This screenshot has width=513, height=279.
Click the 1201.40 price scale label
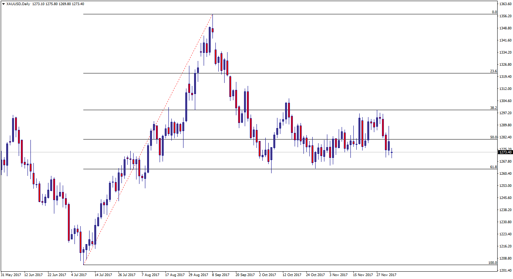coord(506,271)
